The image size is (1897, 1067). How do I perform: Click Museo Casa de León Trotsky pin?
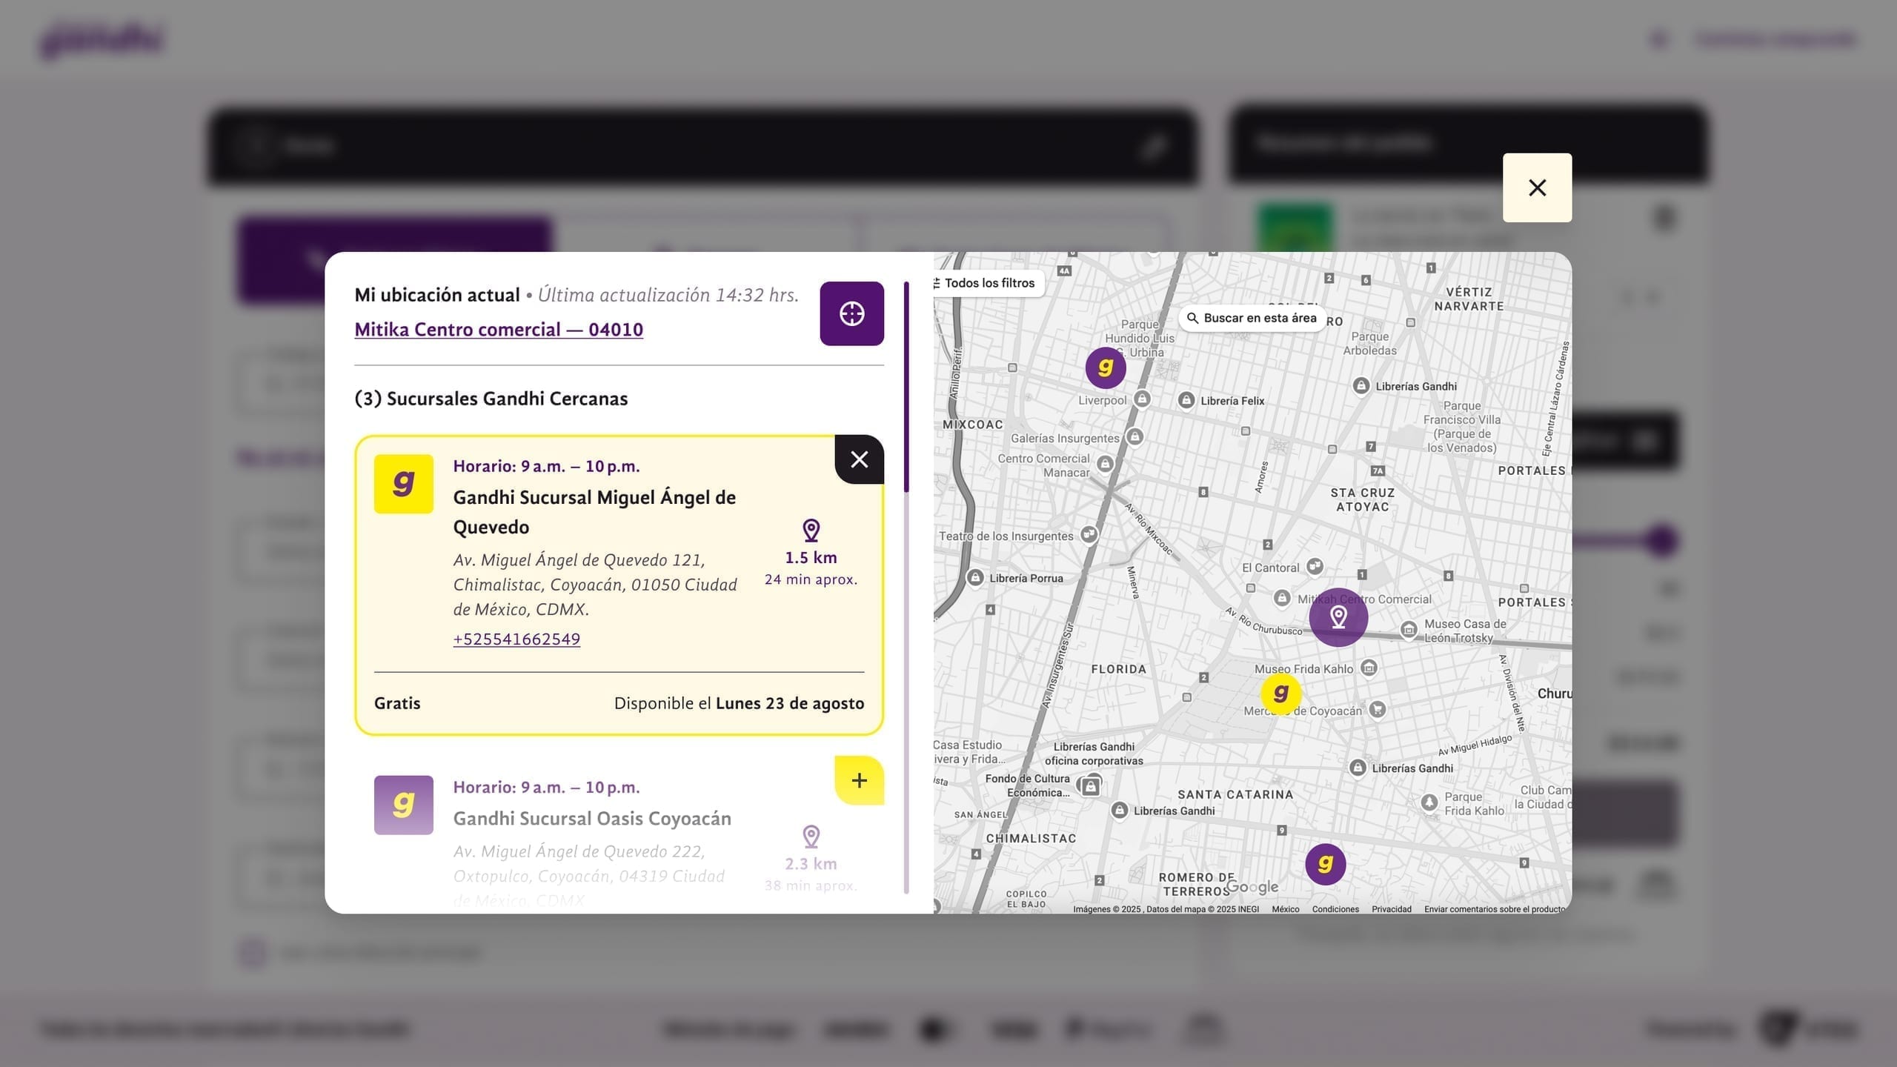pyautogui.click(x=1409, y=630)
